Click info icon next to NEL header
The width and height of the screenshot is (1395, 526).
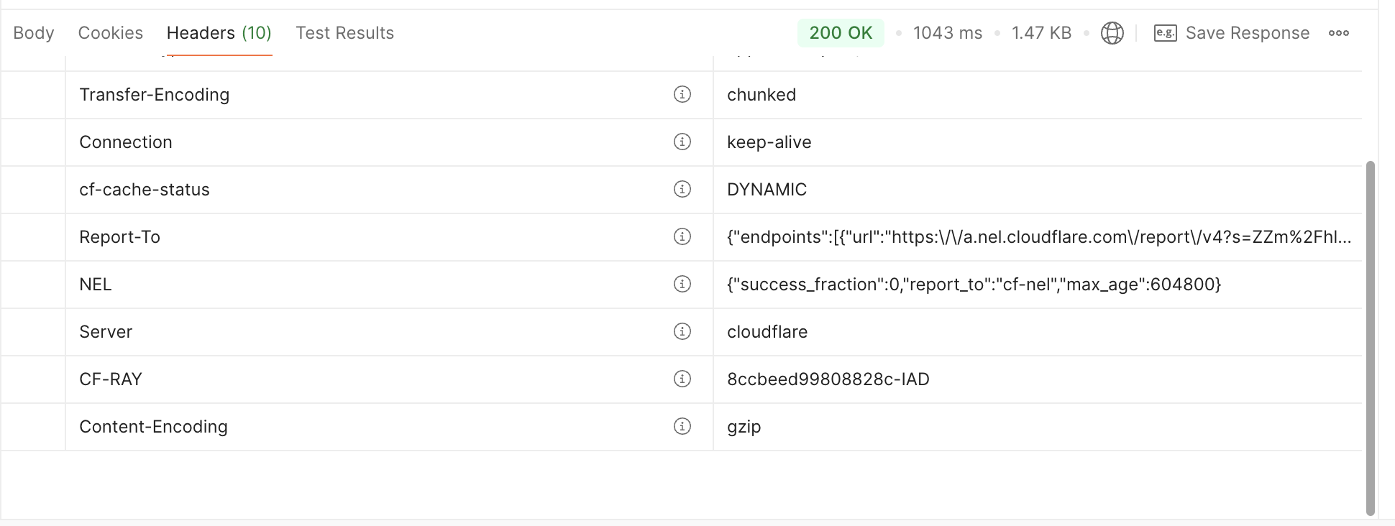coord(682,284)
